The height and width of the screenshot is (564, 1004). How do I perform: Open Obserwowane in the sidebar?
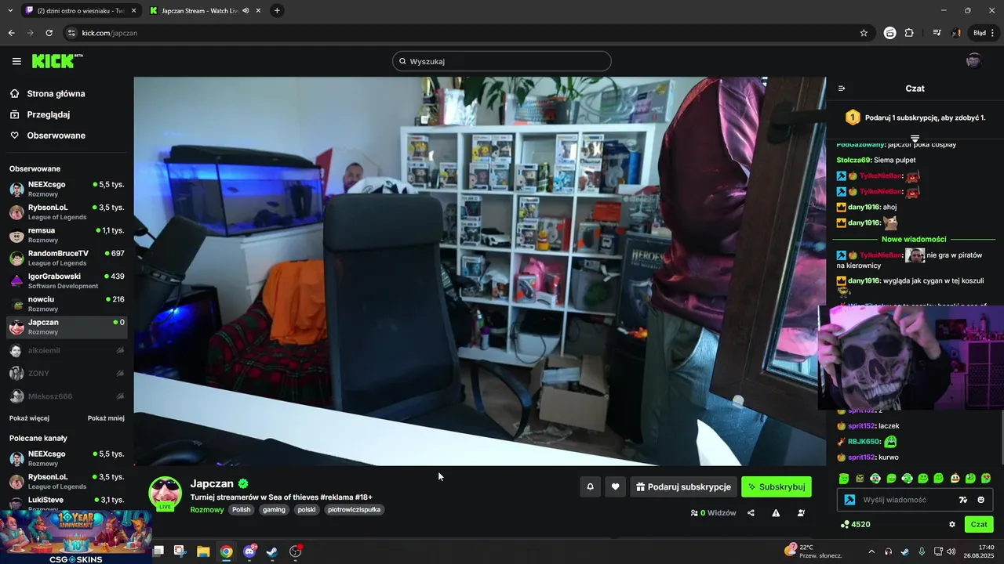56,136
